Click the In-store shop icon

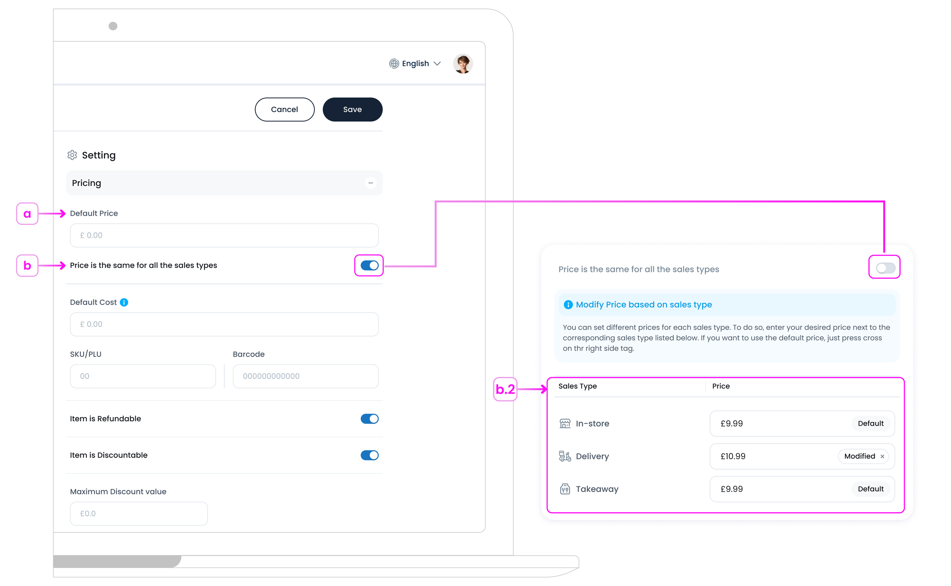[565, 423]
